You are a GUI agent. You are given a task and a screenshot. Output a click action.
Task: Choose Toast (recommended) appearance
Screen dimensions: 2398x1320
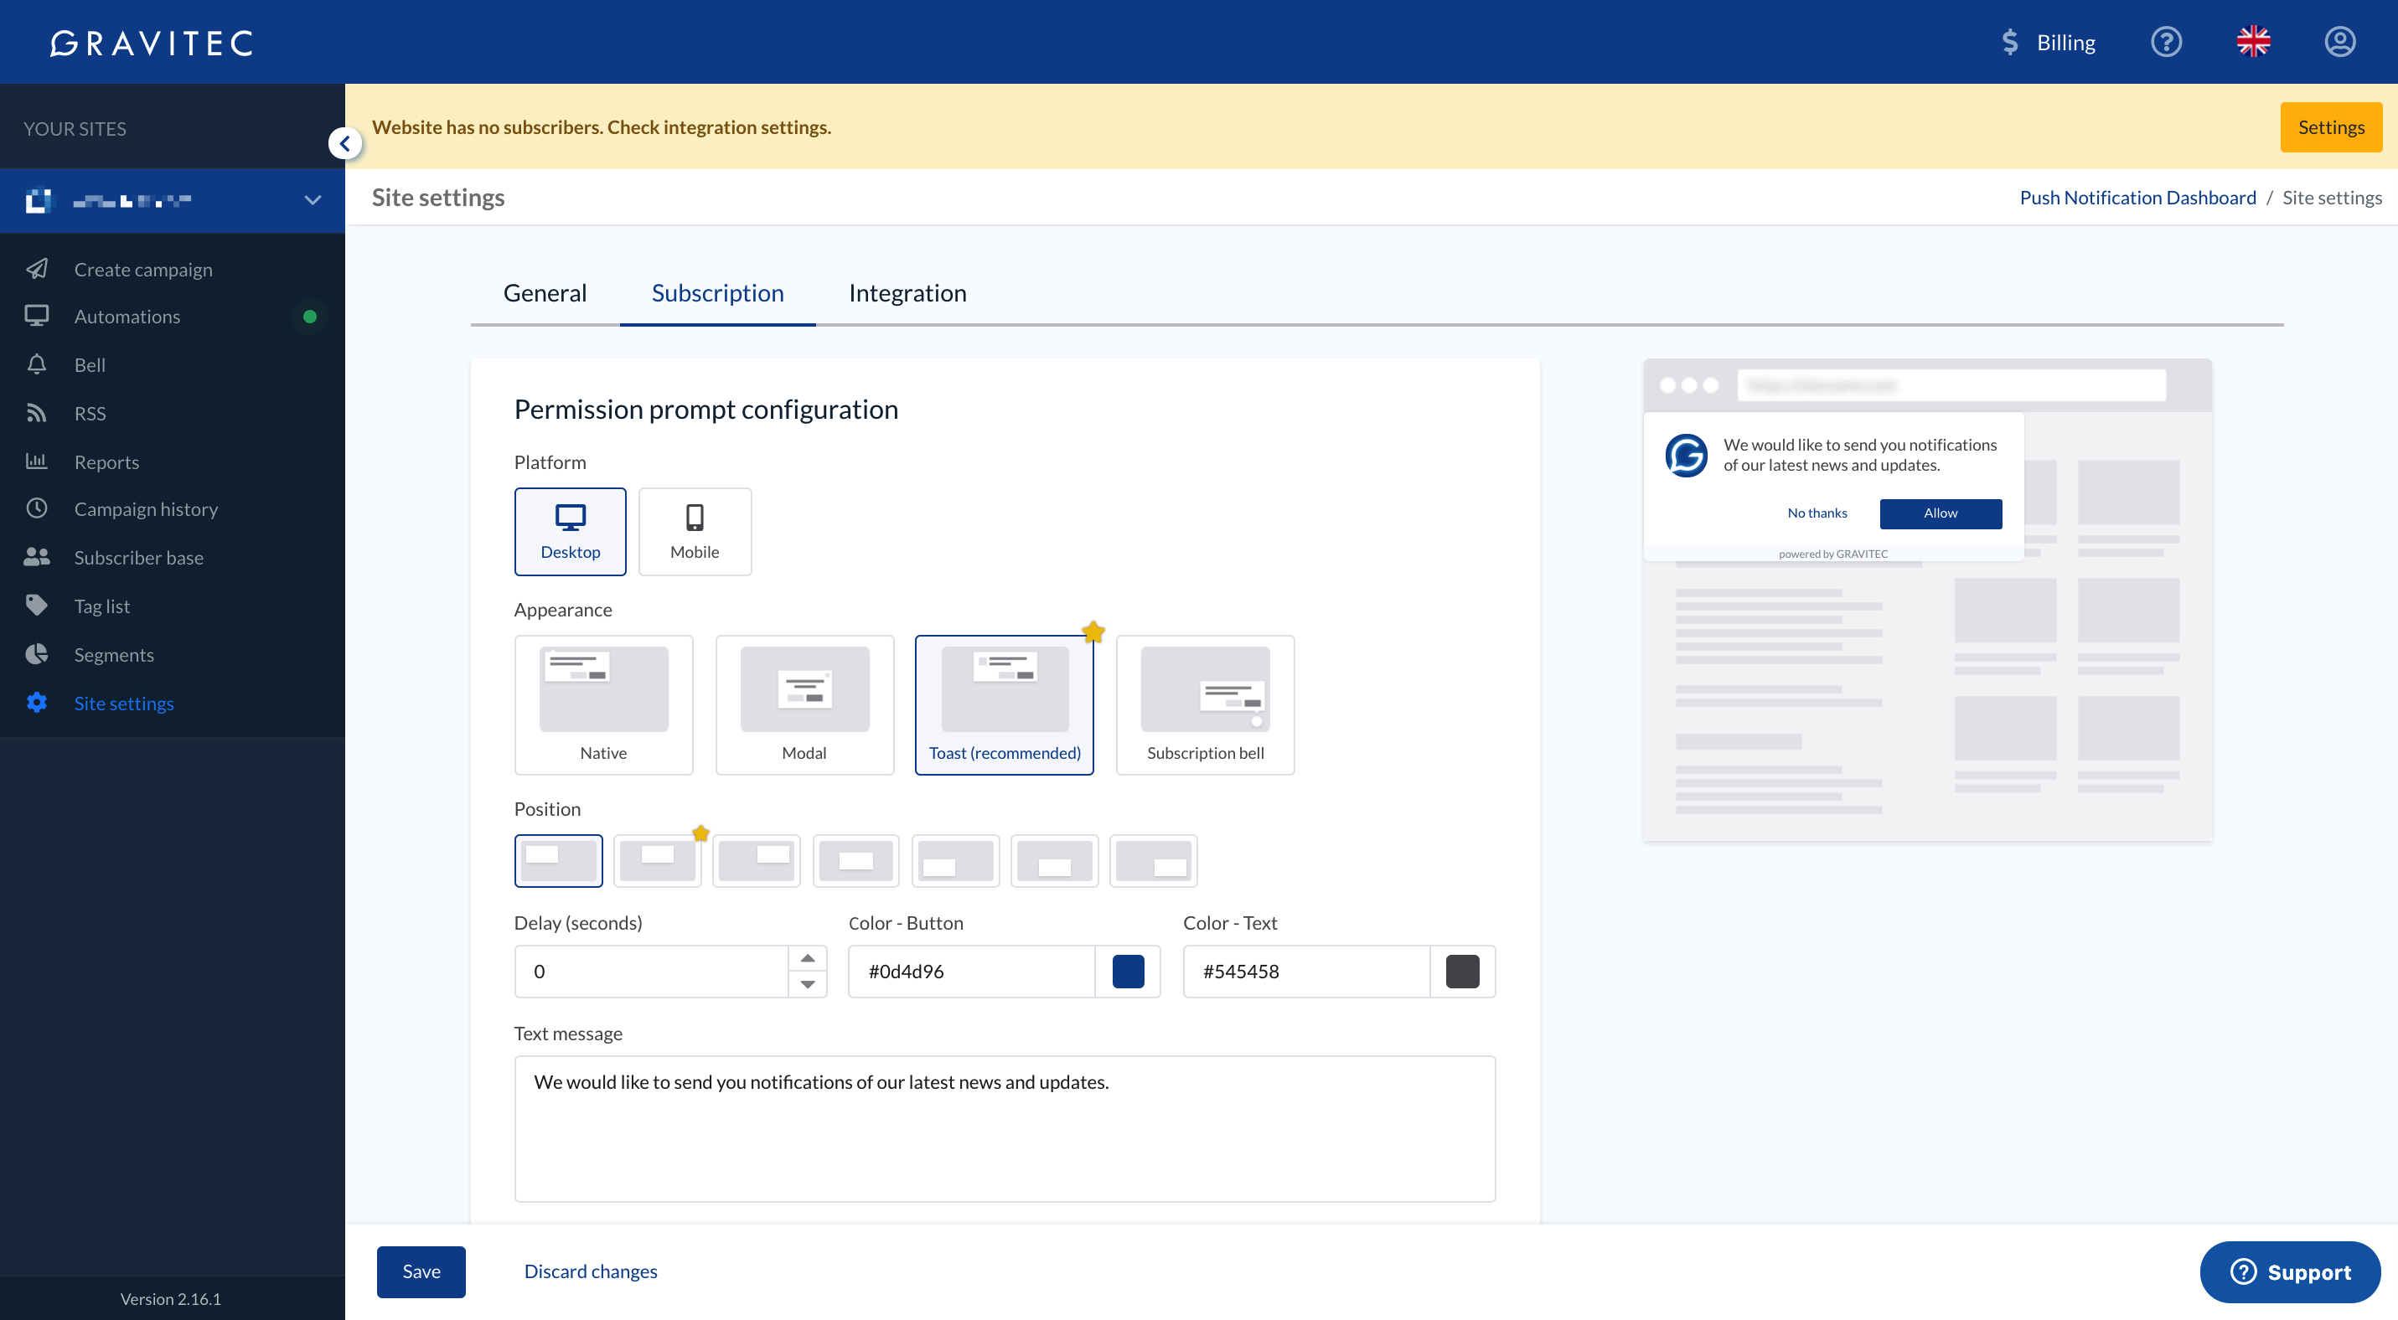pyautogui.click(x=1005, y=704)
